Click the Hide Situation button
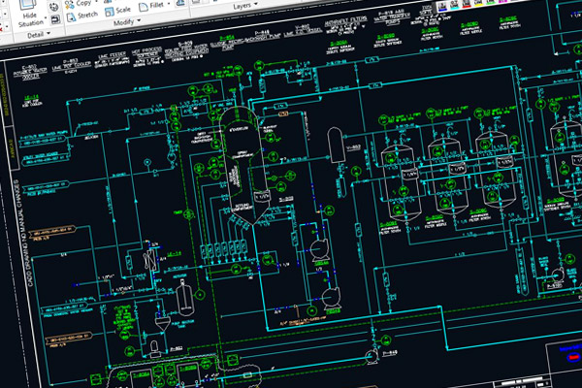582x388 pixels. coord(30,15)
